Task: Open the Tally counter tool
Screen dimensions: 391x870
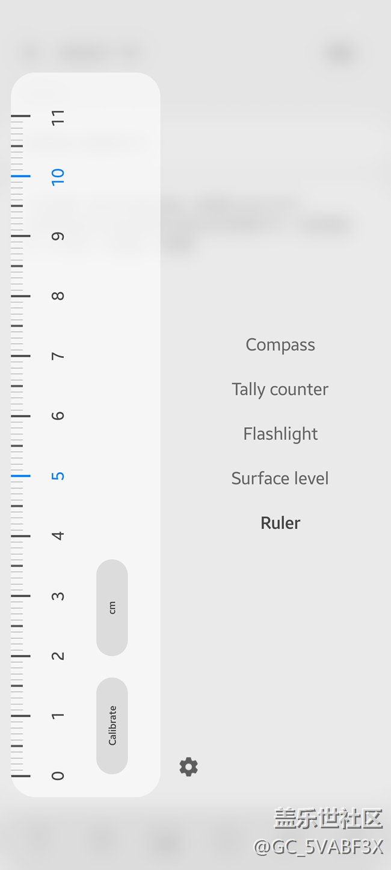Action: 280,389
